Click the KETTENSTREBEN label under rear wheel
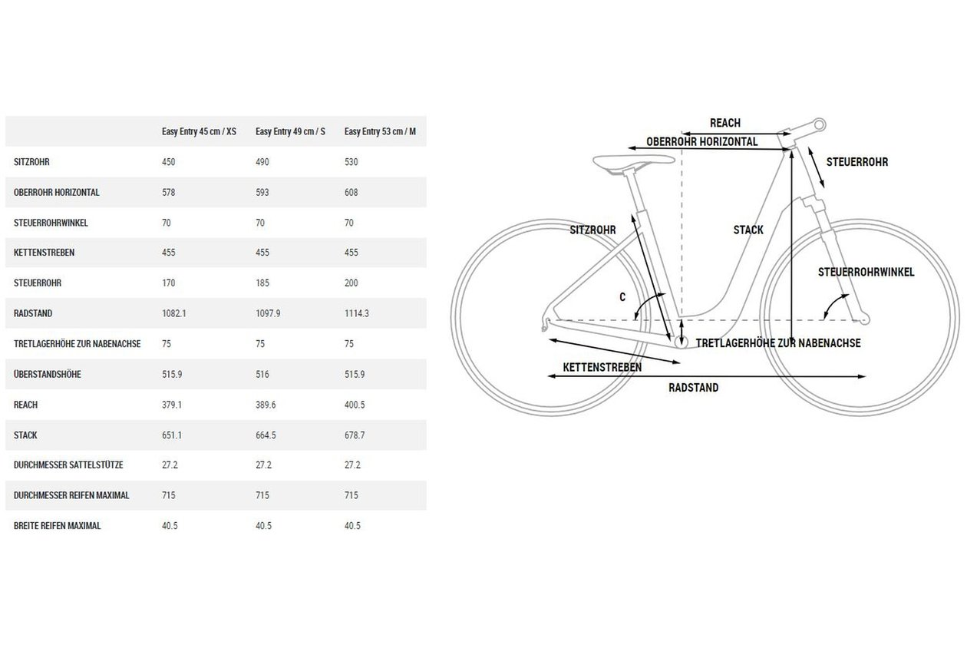 [602, 367]
